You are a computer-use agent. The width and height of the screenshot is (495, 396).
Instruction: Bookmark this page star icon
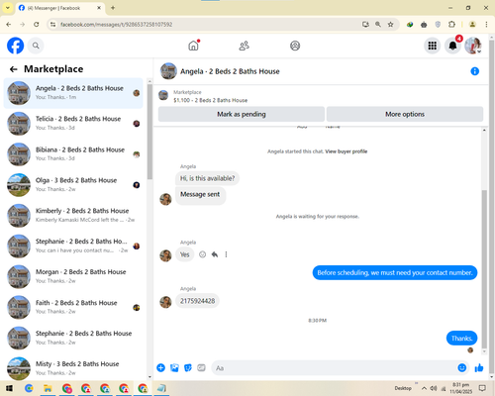click(x=391, y=25)
